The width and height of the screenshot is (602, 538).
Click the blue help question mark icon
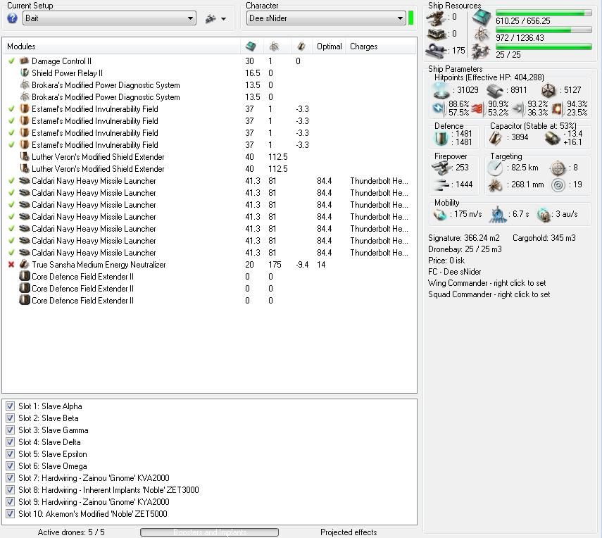(12, 18)
